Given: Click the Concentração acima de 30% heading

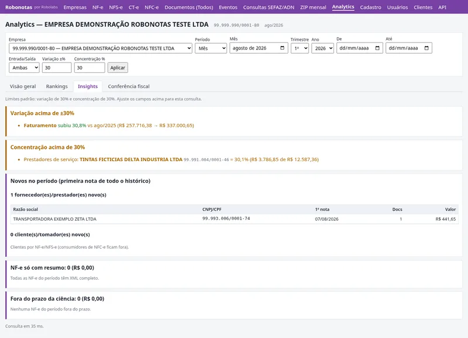Looking at the screenshot, I should (x=47, y=147).
